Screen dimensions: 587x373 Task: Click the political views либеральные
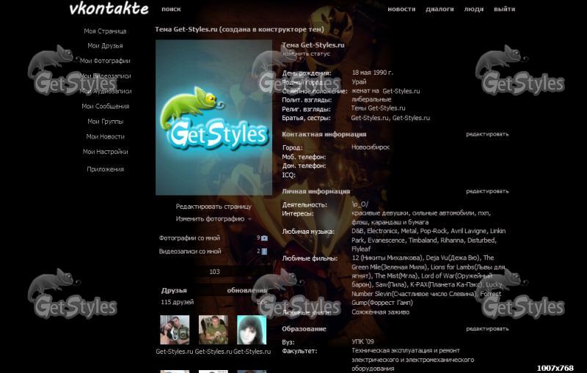[x=371, y=100]
